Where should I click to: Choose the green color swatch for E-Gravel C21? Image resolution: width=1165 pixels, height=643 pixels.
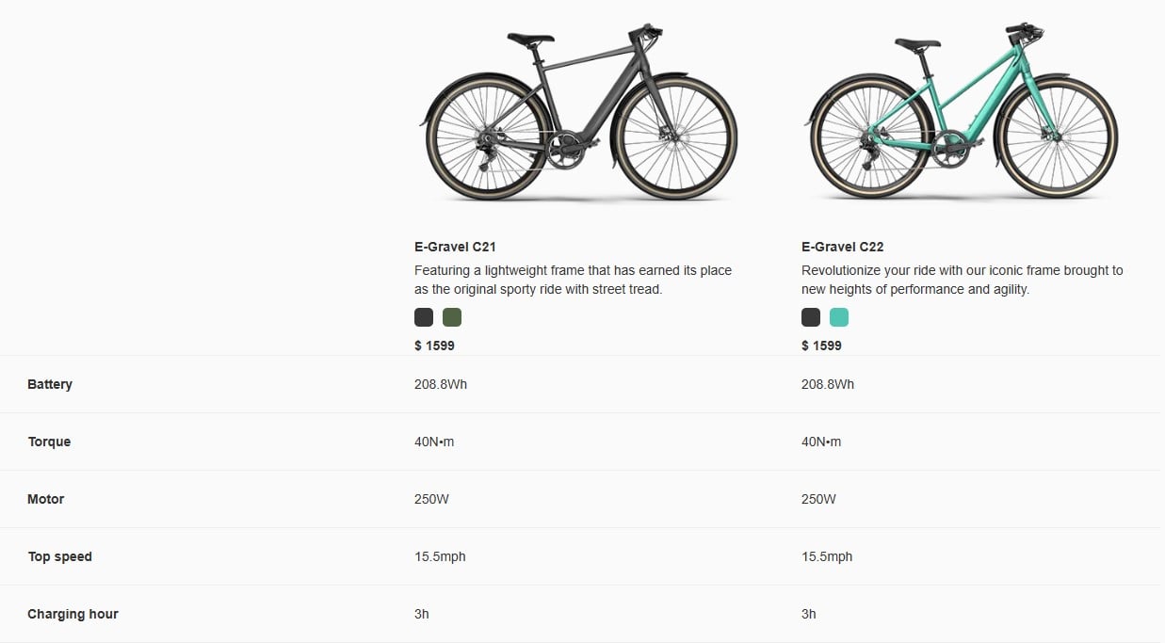point(452,317)
